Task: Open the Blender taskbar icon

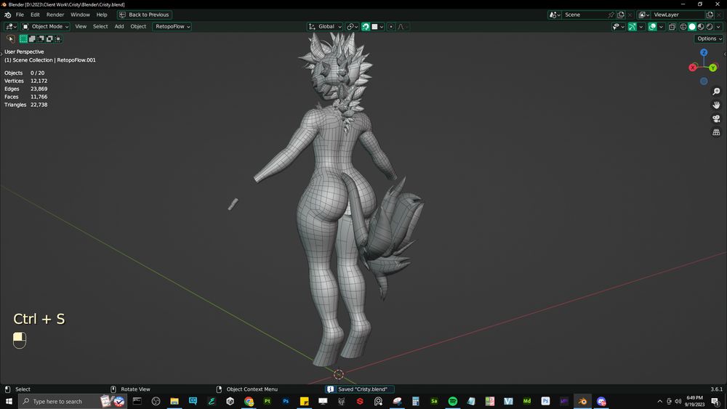Action: pos(583,401)
